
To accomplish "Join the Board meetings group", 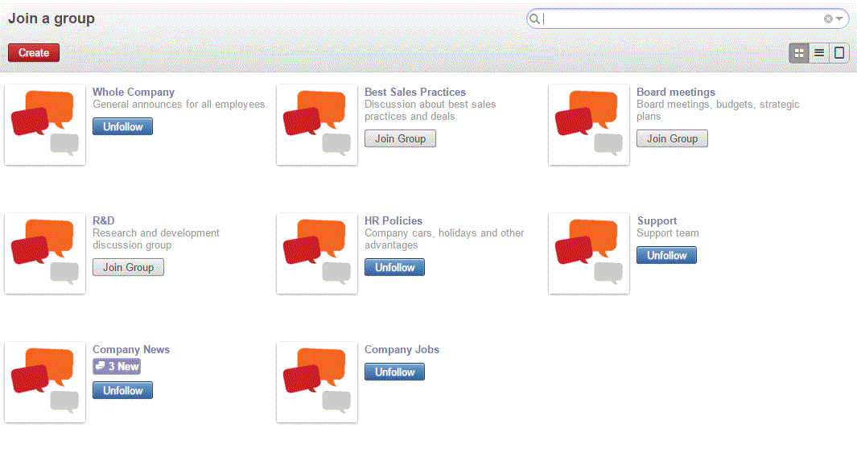I will [672, 138].
